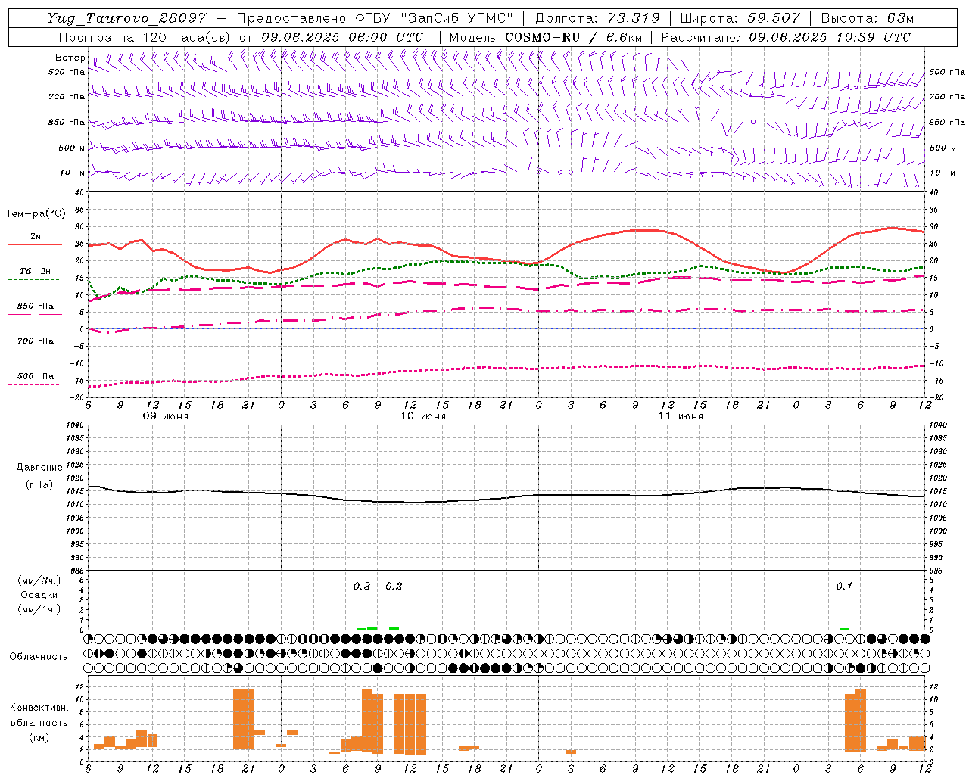Viewport: 969px width, 775px height.
Task: Click the Тем-ра(°C) axis title
Action: [x=36, y=214]
